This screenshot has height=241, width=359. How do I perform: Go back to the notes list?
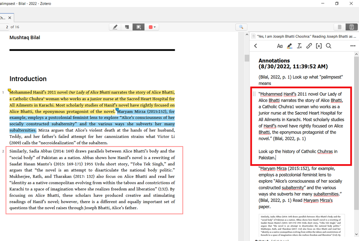255,46
